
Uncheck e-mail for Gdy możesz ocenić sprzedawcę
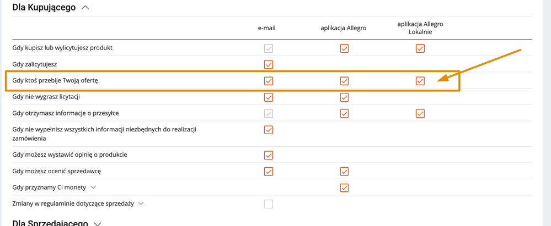pos(269,172)
